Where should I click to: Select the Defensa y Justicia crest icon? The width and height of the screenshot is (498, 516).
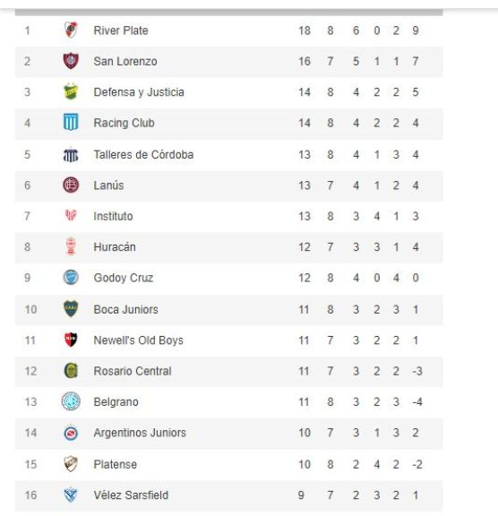pyautogui.click(x=71, y=91)
